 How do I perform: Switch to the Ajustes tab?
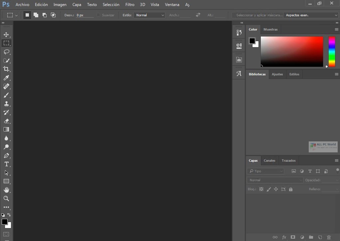point(277,74)
